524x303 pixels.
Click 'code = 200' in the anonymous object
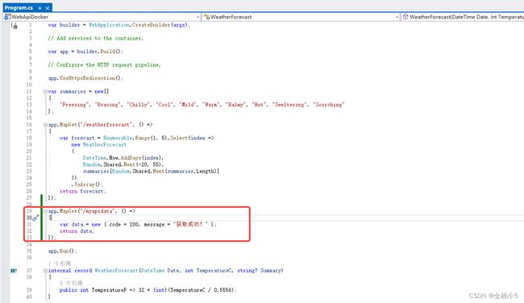[124, 225]
